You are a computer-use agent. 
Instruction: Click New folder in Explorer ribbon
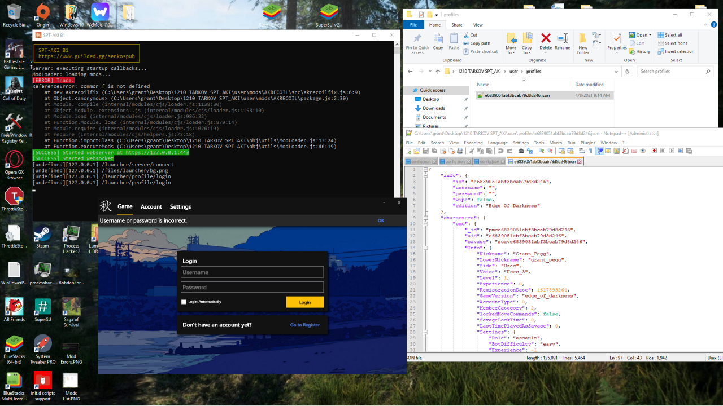583,43
